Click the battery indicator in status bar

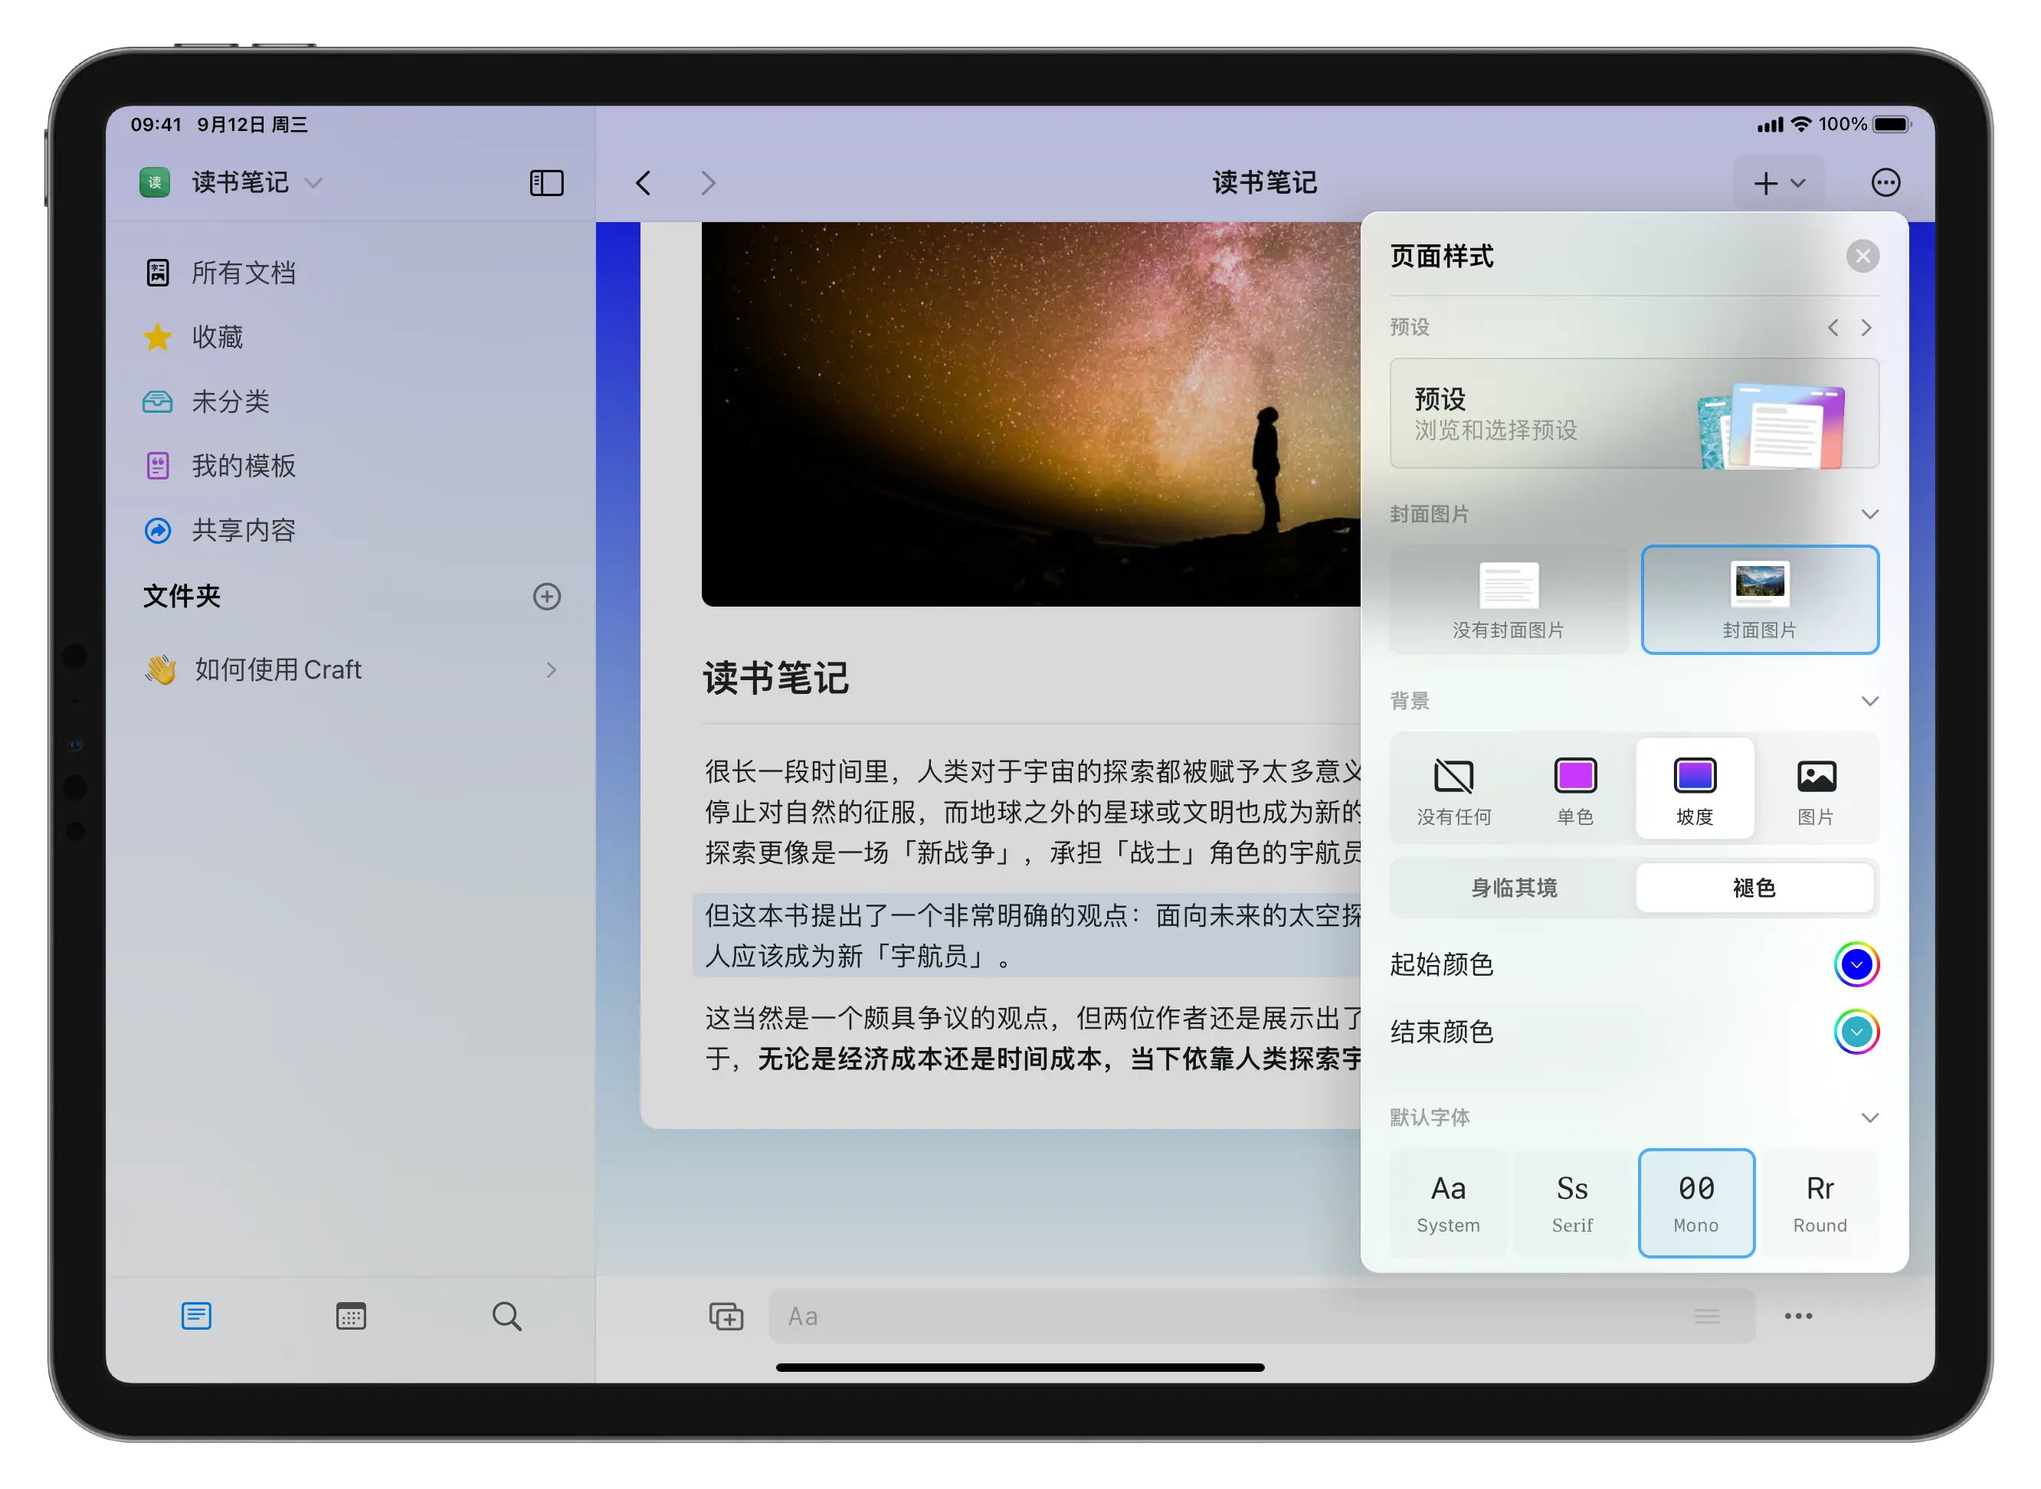[1892, 124]
